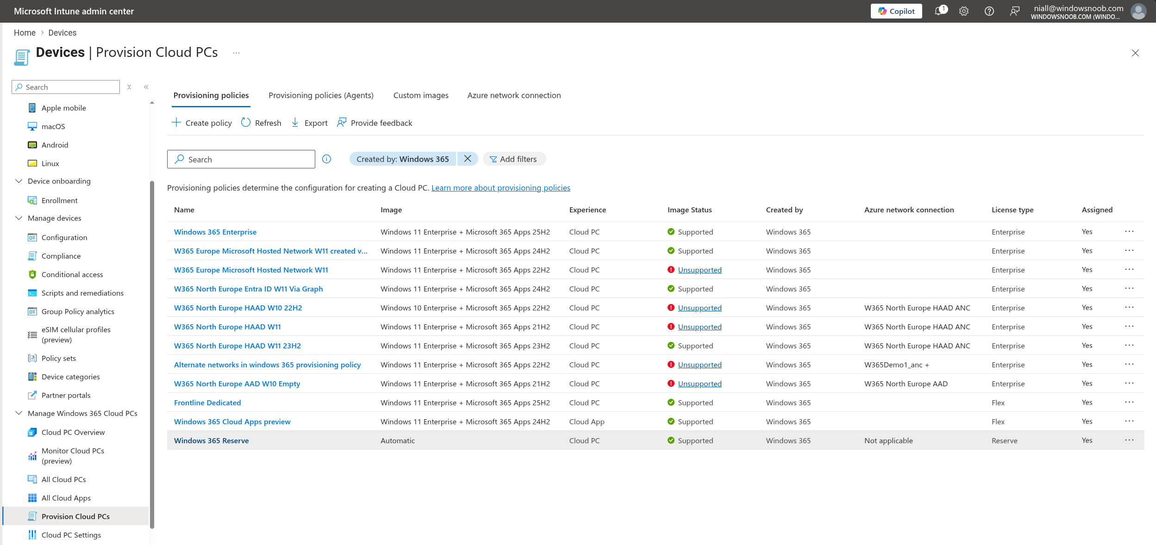This screenshot has width=1156, height=545.
Task: Open Cloud PC Settings
Action: [x=71, y=535]
